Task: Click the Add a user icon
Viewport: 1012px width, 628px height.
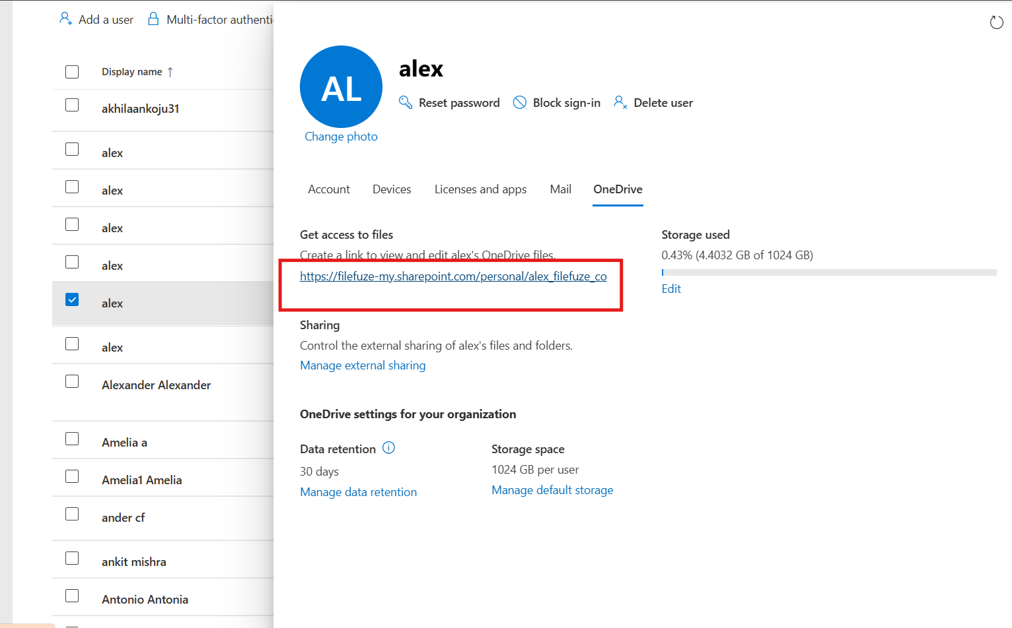Action: pos(65,18)
